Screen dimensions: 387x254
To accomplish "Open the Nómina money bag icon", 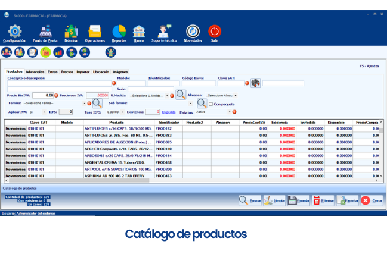I will [71, 32].
